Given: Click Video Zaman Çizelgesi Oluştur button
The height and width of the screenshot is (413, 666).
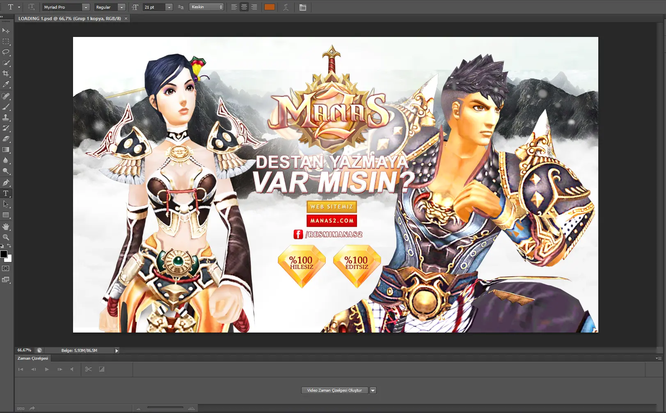Looking at the screenshot, I should coord(334,390).
